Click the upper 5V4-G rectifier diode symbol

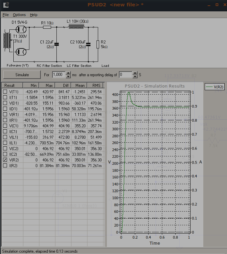pyautogui.click(x=21, y=29)
